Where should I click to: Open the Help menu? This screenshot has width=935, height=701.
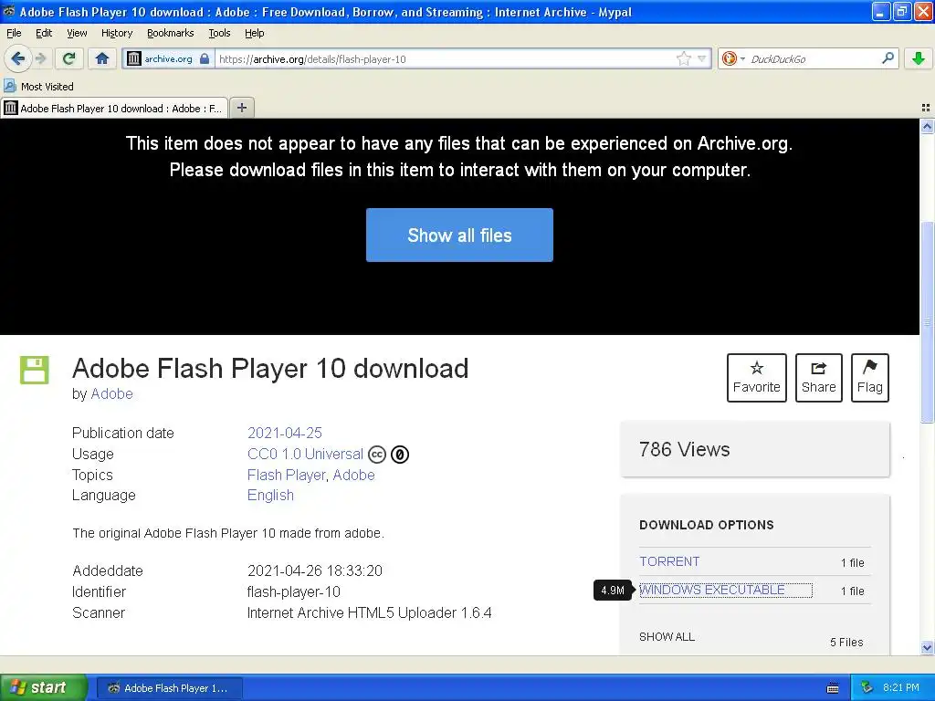point(255,33)
